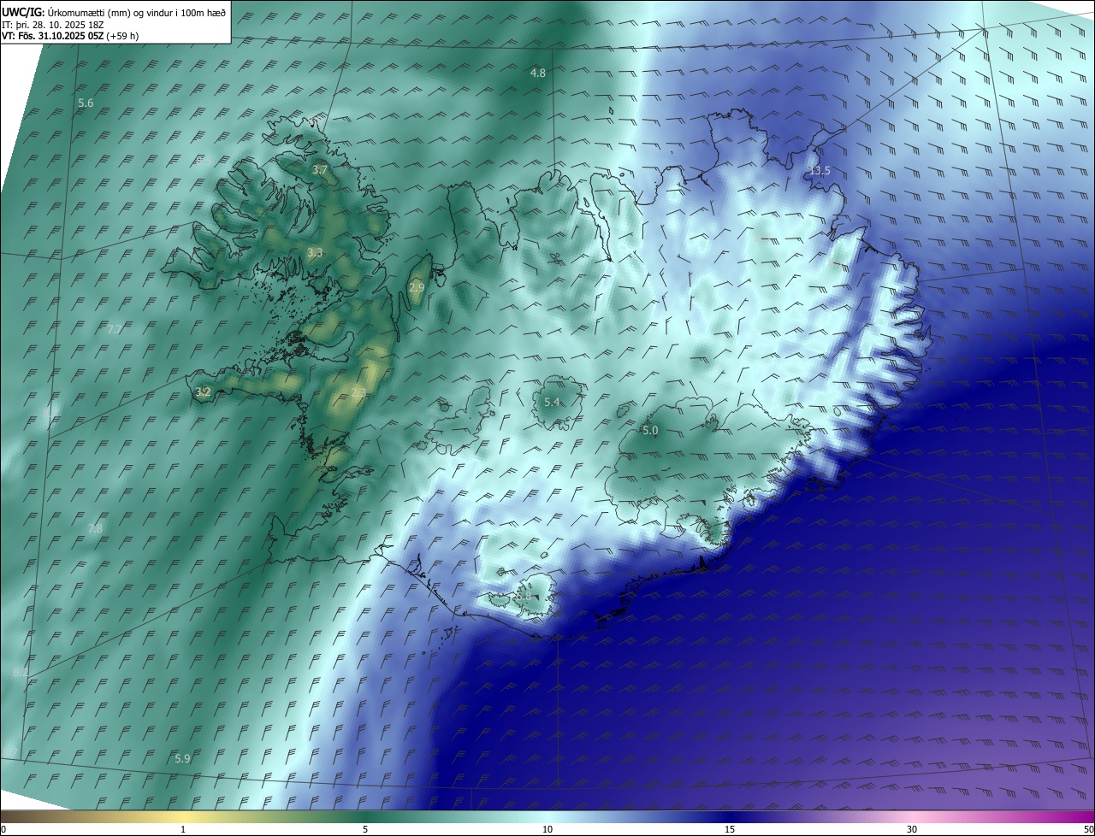The height and width of the screenshot is (836, 1095).
Task: Click the 5.6 value label in the northwest sea
Action: tap(86, 103)
